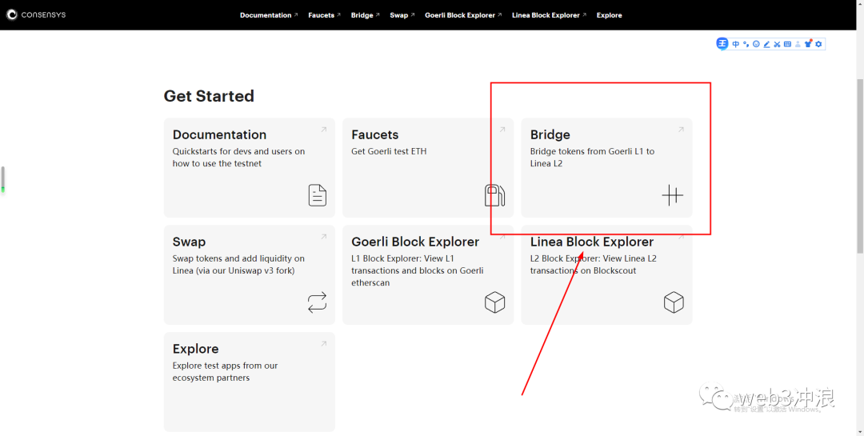Open the skin shirt icon in IME toolbar
Screen dimensions: 864x436
point(808,43)
